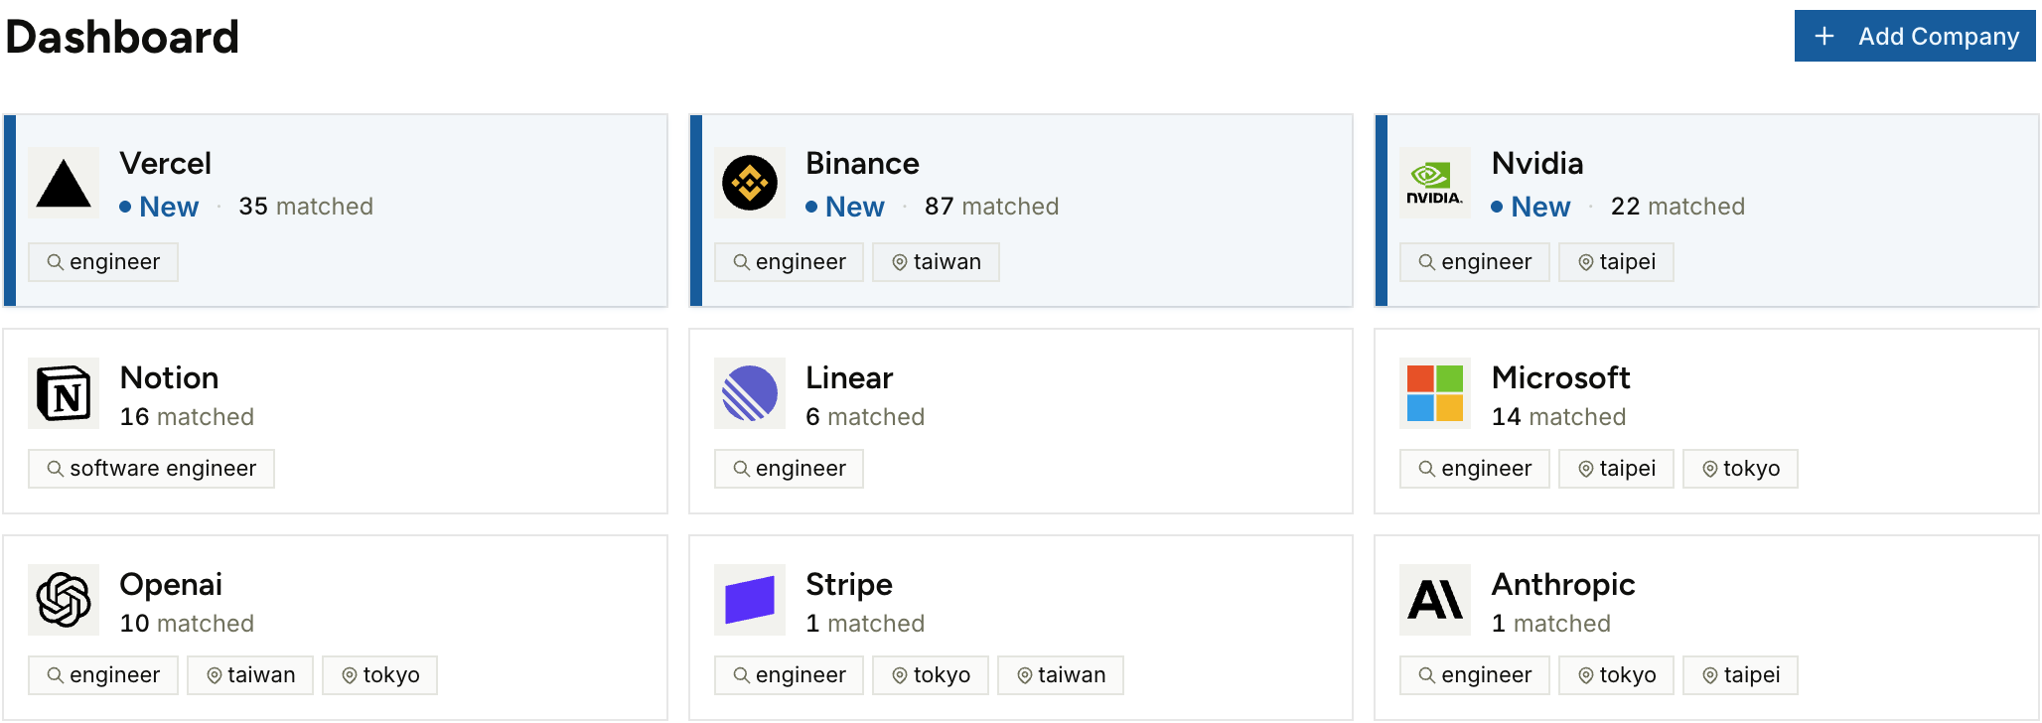
Task: Click the Microsoft logo icon
Action: click(1435, 393)
